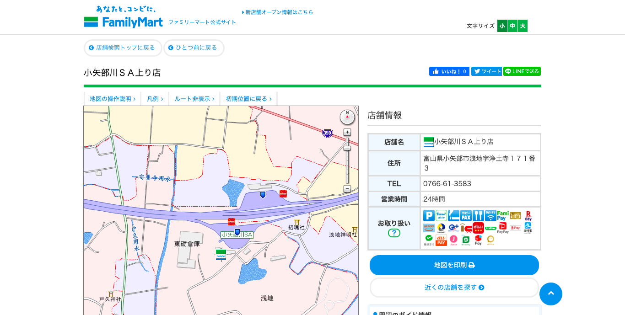Toggle route display off (ルート非表示)
The height and width of the screenshot is (315, 625).
coord(194,99)
